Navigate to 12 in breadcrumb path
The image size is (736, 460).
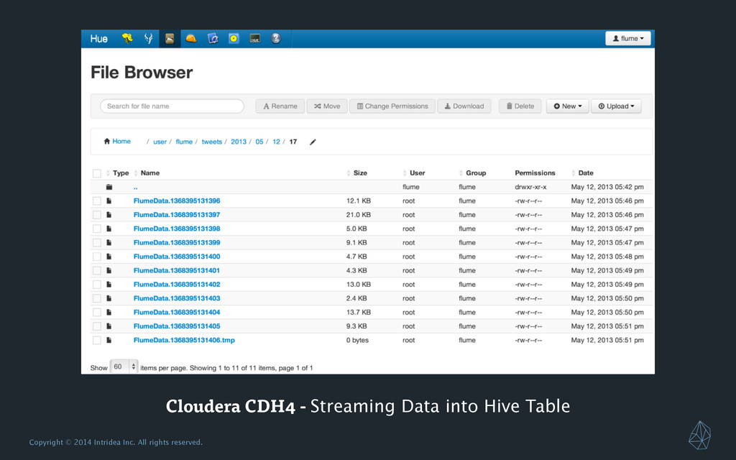276,142
